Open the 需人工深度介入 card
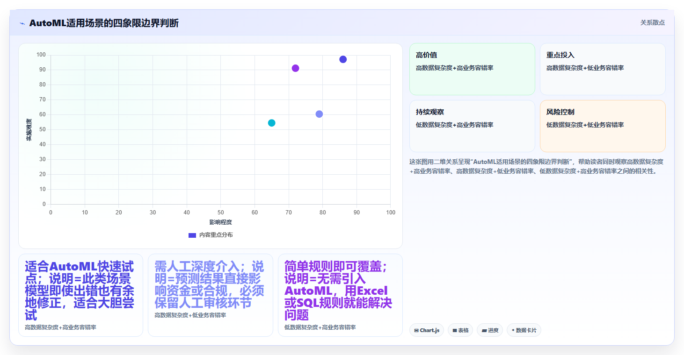The image size is (684, 355). click(211, 295)
